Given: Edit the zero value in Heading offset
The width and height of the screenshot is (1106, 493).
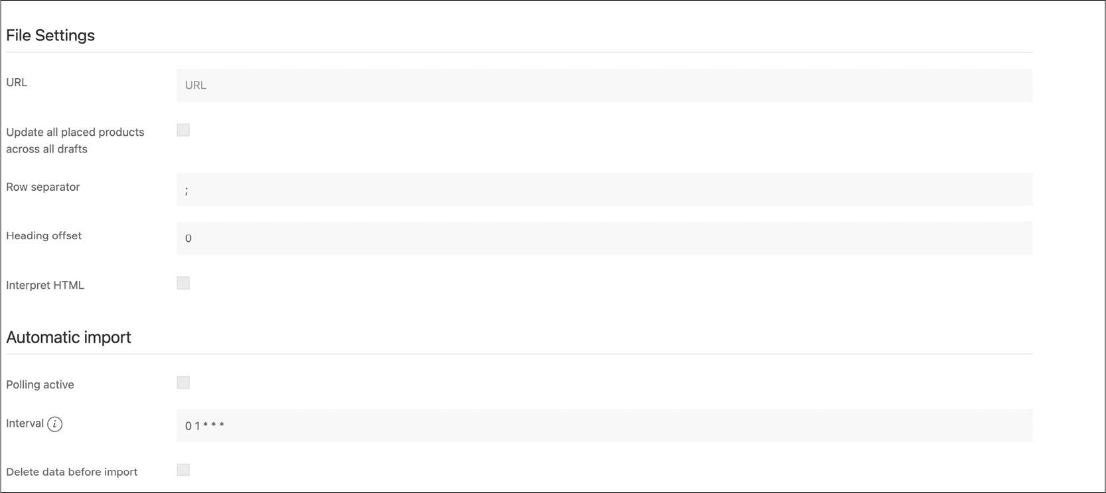Looking at the screenshot, I should point(604,238).
